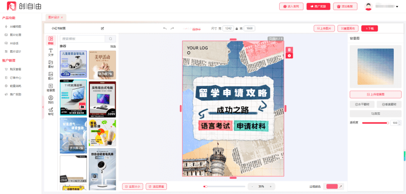Expand the account dropdown arrow
The width and height of the screenshot is (406, 194).
tap(397, 7)
